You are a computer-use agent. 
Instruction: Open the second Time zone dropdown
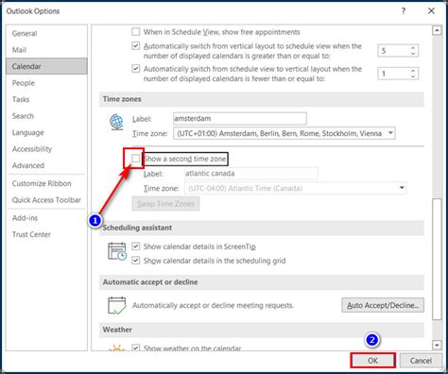pos(402,188)
